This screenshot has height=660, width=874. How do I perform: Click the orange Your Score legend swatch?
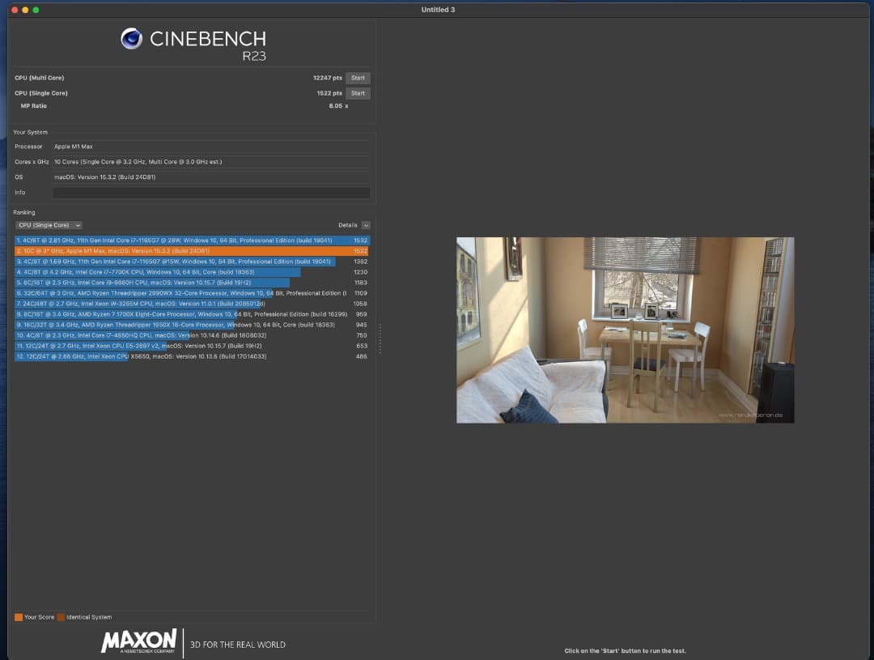pyautogui.click(x=19, y=617)
